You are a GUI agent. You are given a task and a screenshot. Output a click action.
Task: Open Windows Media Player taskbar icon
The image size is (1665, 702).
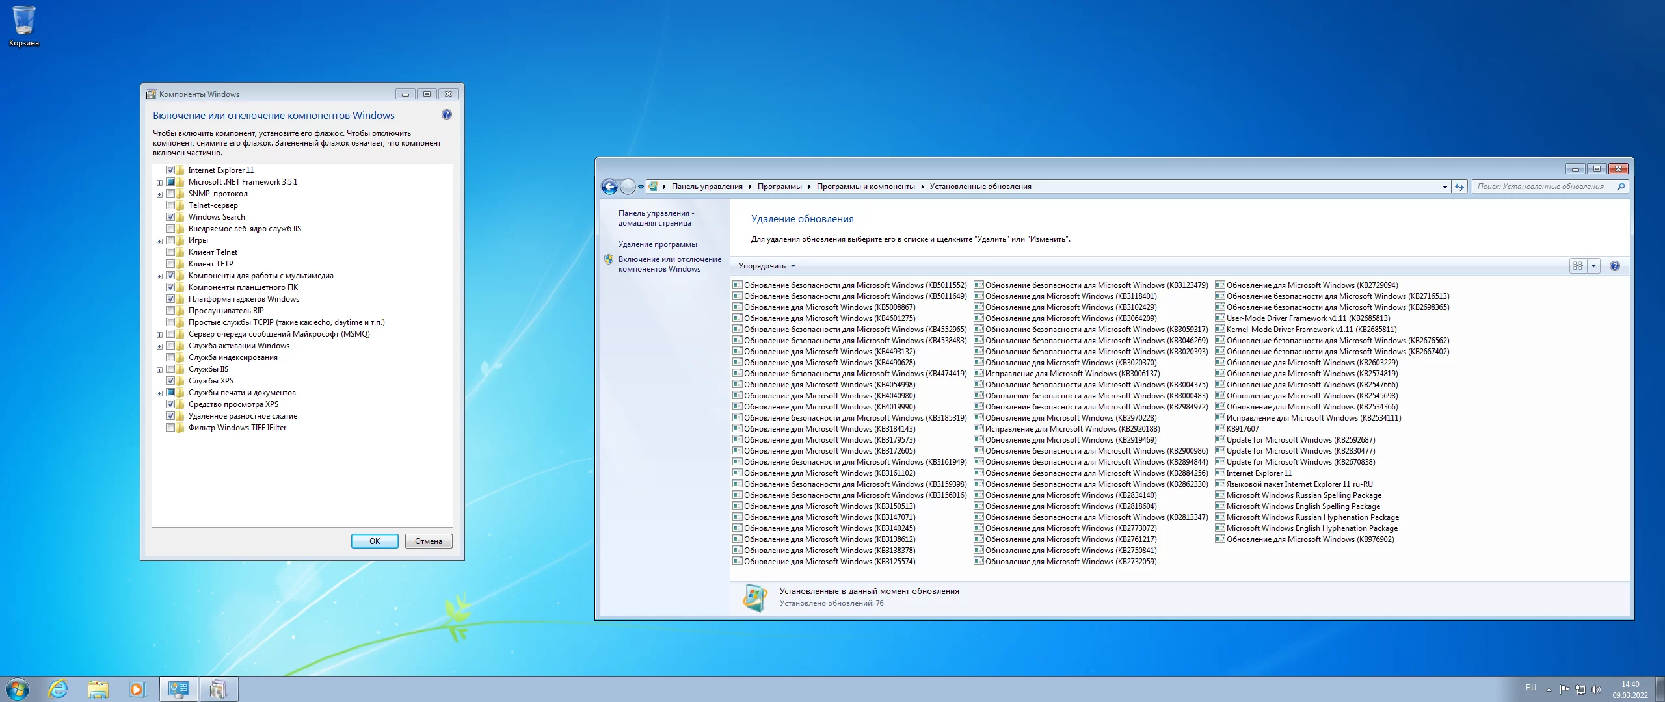pyautogui.click(x=137, y=689)
